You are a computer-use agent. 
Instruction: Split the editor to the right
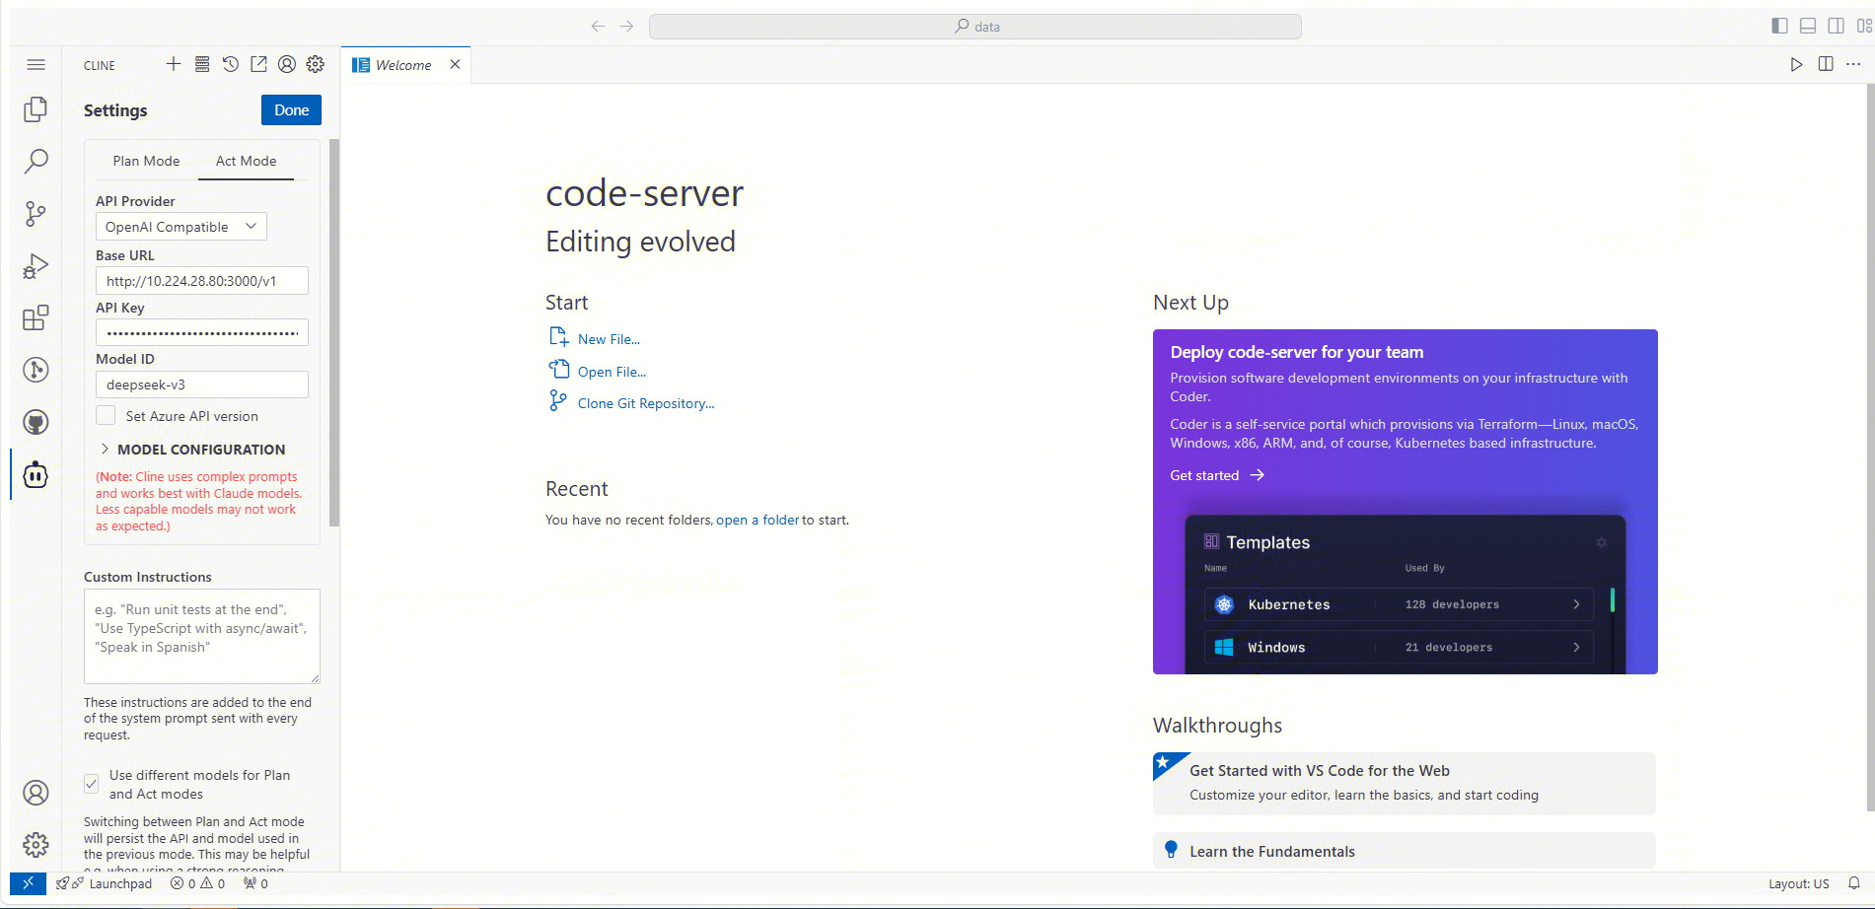[1826, 64]
